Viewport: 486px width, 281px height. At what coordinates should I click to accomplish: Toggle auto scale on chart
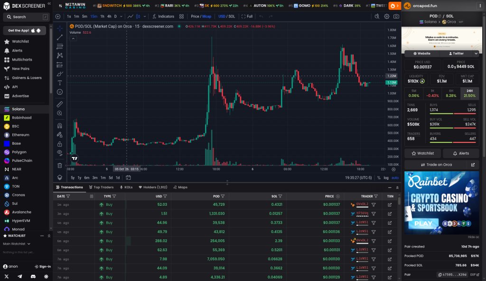click(395, 178)
